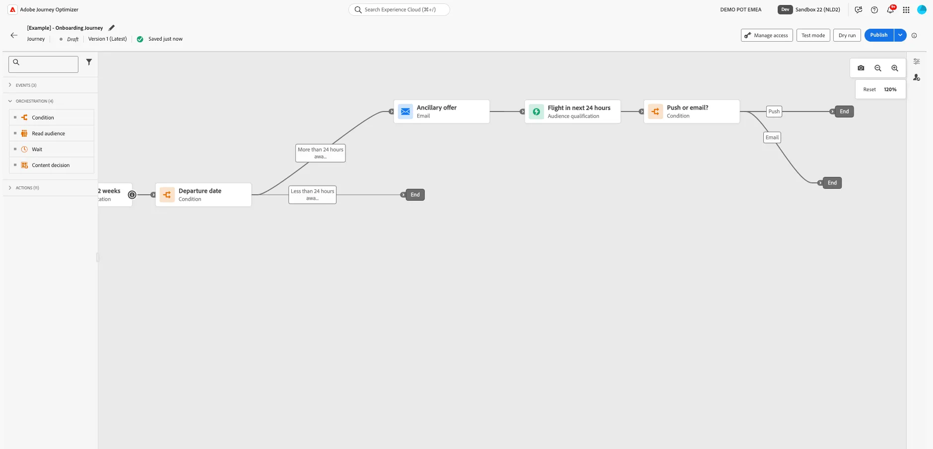Select the Flight in next 24 hours node icon
The width and height of the screenshot is (933, 449).
point(536,112)
